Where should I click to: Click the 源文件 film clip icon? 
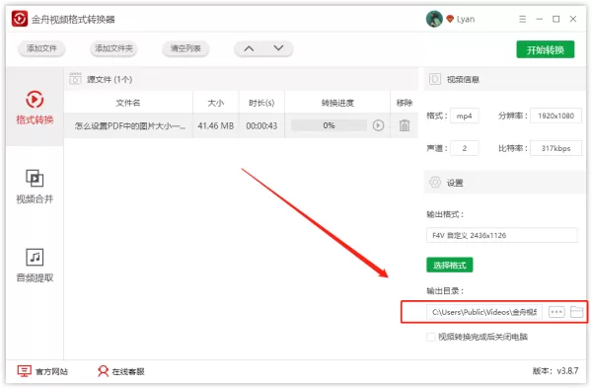click(x=75, y=79)
